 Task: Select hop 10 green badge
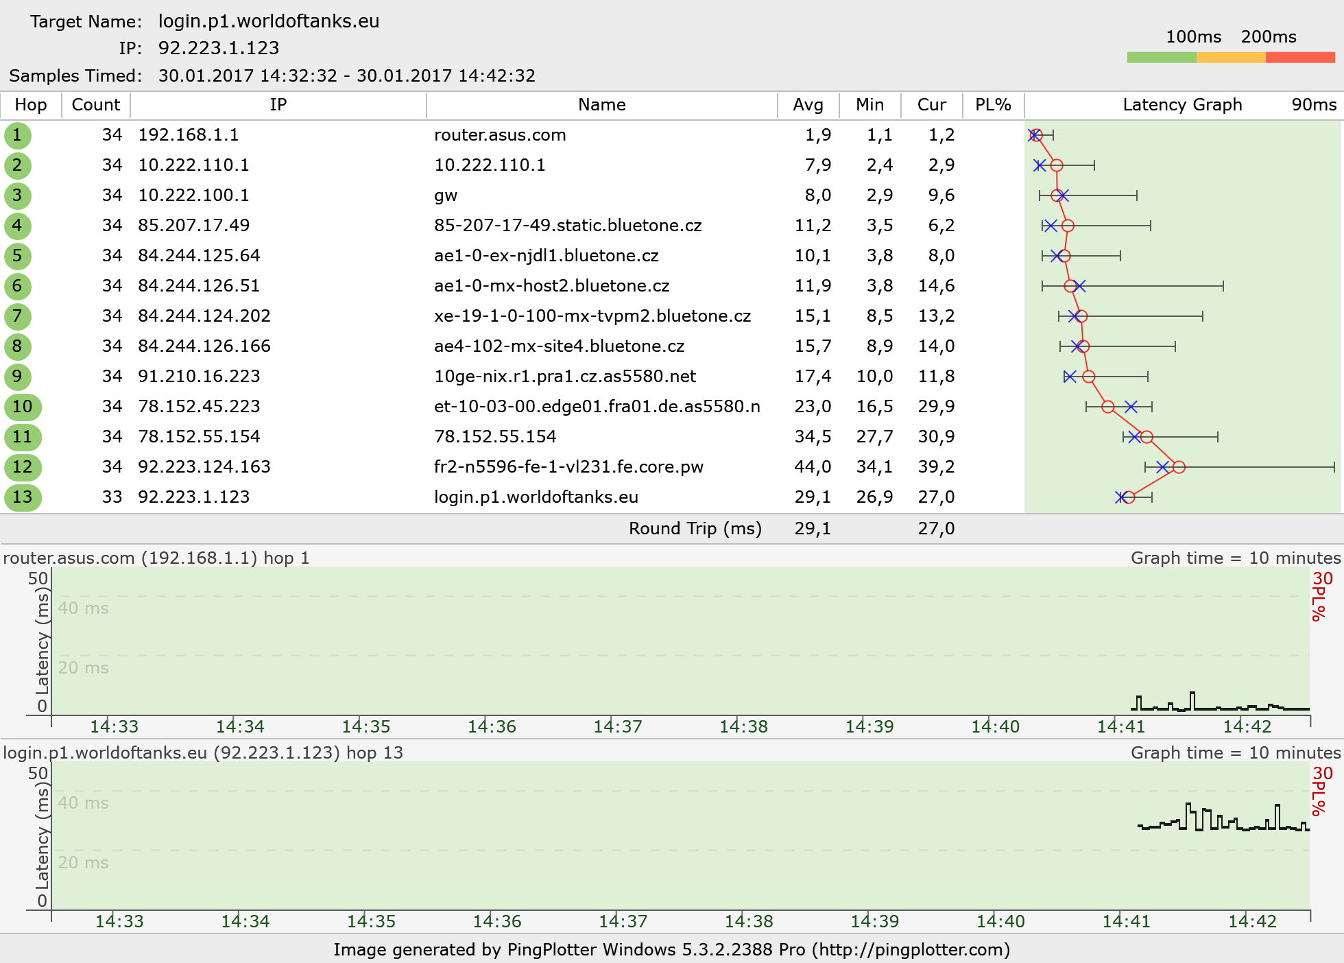23,407
